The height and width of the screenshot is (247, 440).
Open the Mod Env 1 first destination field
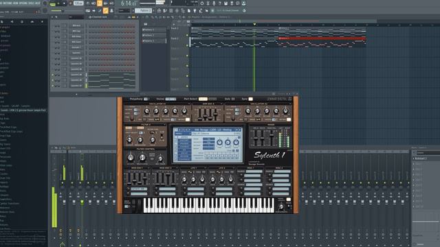click(x=139, y=189)
